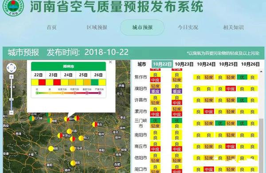The height and width of the screenshot is (173, 266).
Task: Click the scroll up arrow of city table
Action: click(x=261, y=71)
